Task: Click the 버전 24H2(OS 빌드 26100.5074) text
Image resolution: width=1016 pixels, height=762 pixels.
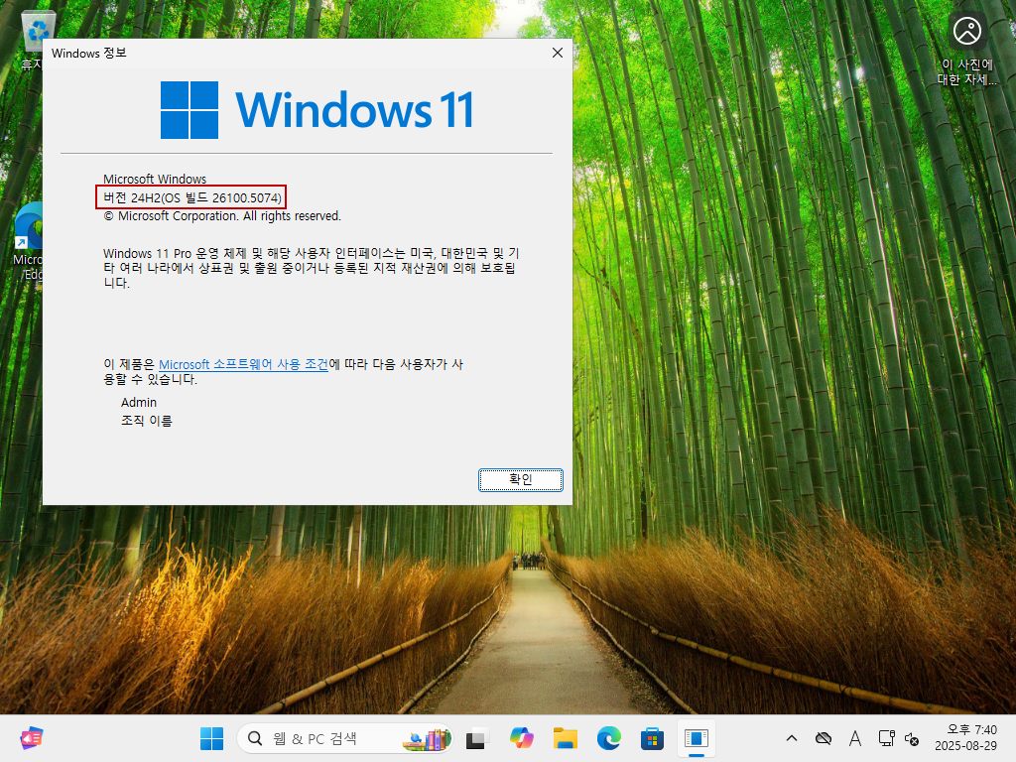Action: [x=192, y=197]
